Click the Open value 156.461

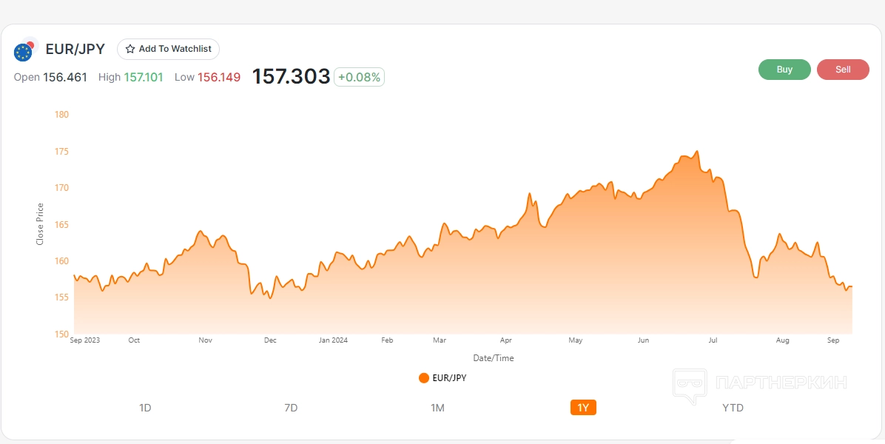pyautogui.click(x=65, y=77)
